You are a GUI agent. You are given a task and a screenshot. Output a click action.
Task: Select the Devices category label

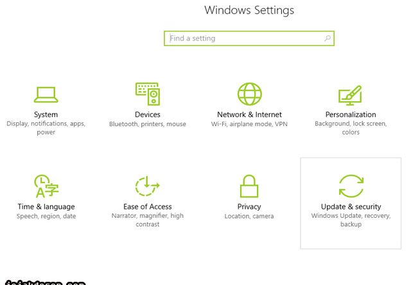tap(148, 115)
